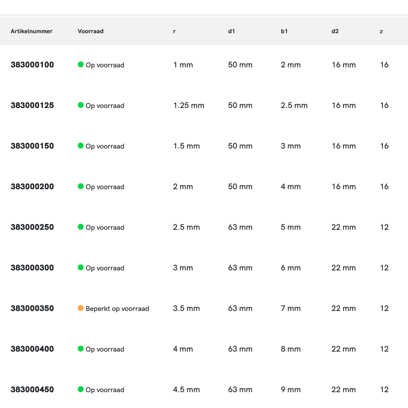Click the d2 column header

335,31
